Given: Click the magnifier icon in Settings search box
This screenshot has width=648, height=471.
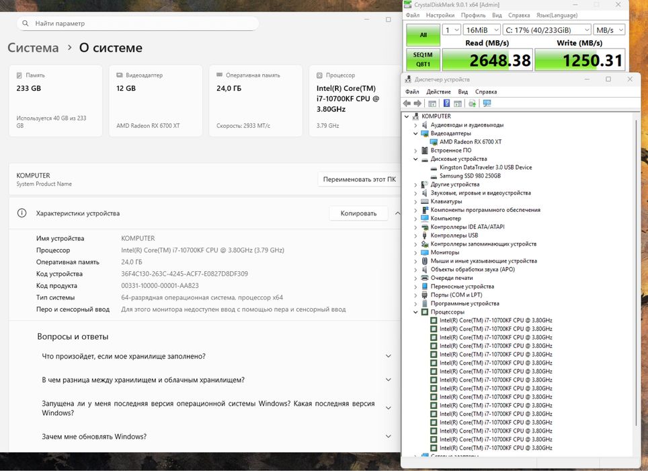Looking at the screenshot, I should click(26, 23).
